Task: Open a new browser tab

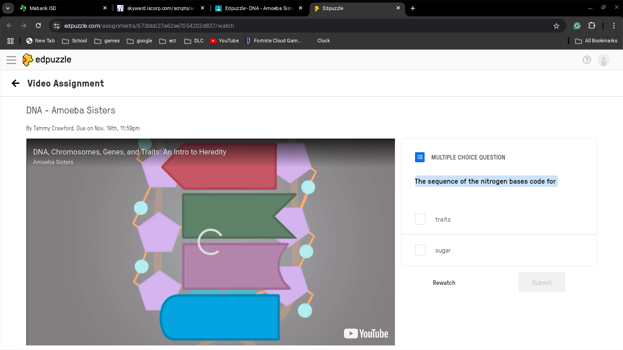Action: pos(413,8)
